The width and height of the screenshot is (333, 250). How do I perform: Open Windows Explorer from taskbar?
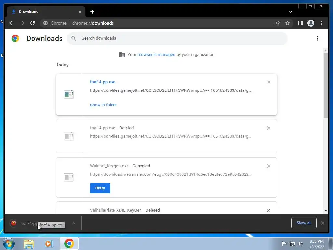click(29, 243)
